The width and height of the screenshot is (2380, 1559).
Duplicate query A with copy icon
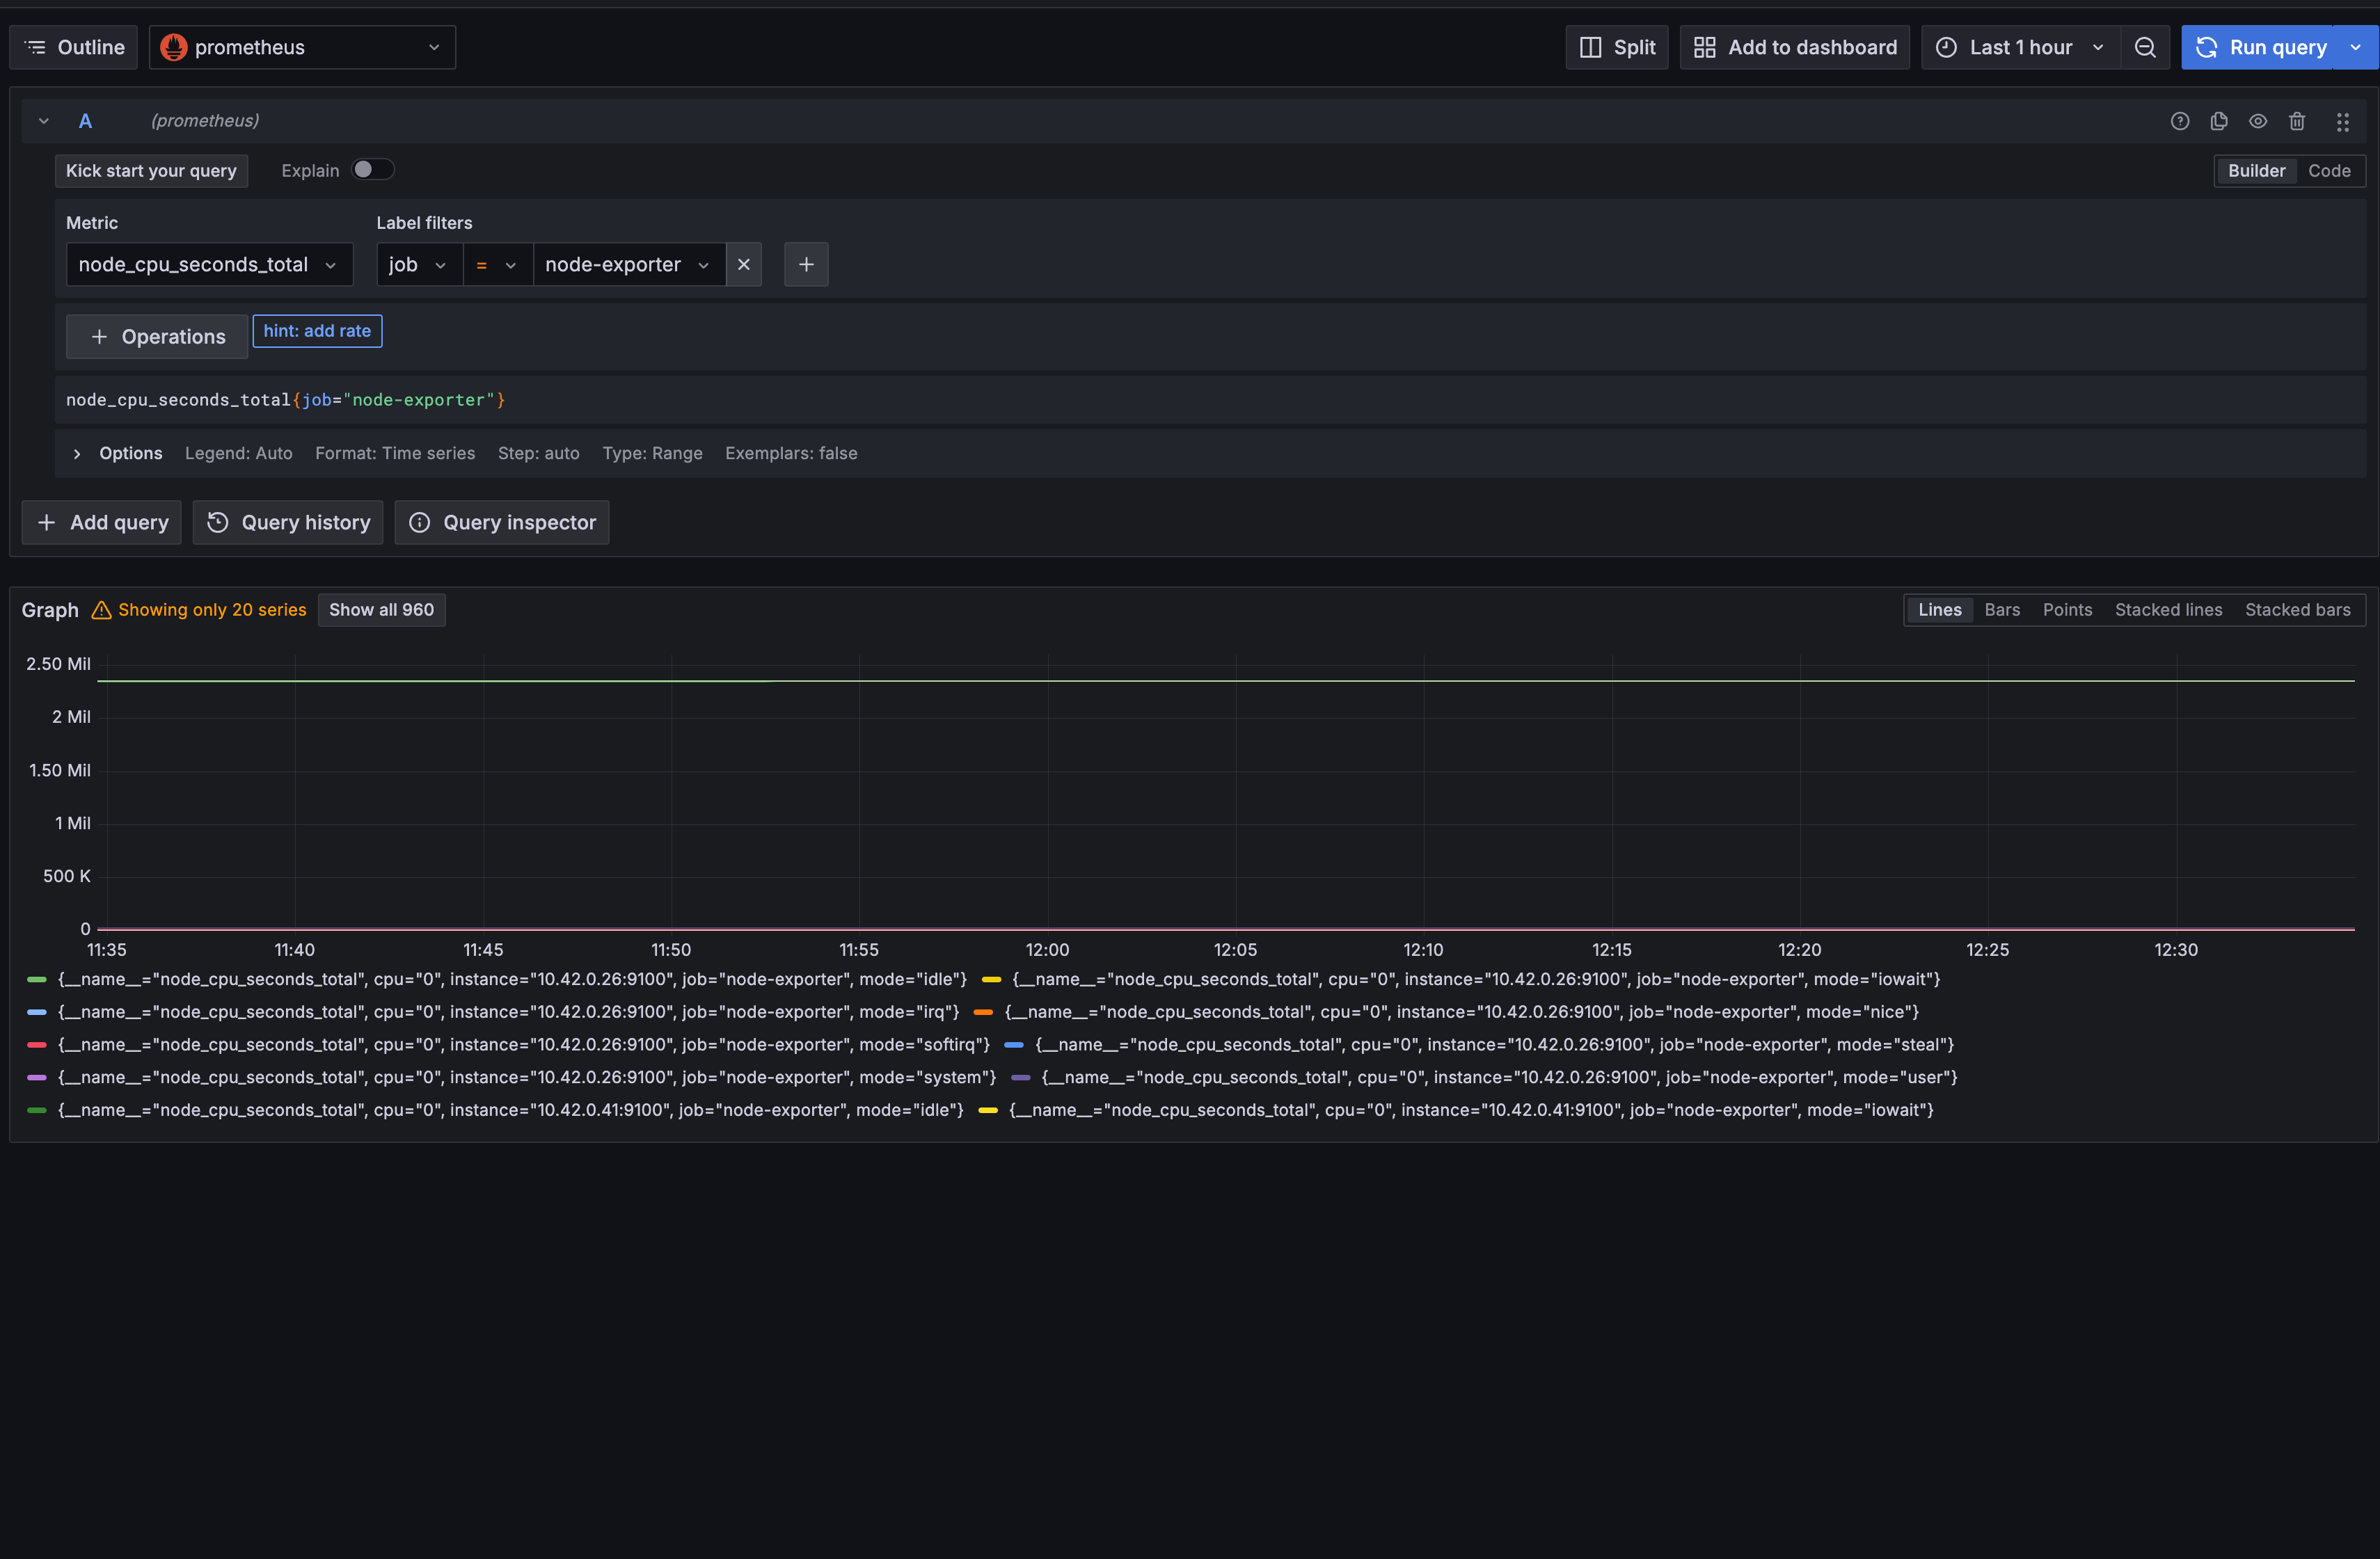point(2219,121)
